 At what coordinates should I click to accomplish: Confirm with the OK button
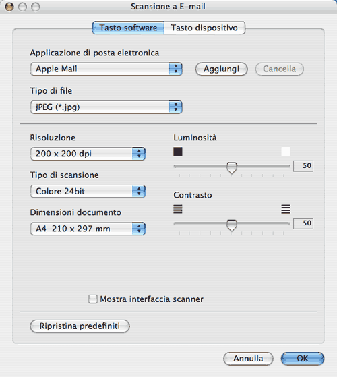point(303,359)
